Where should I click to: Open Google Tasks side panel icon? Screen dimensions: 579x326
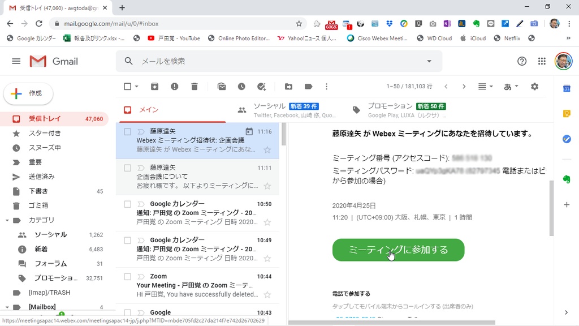[567, 139]
